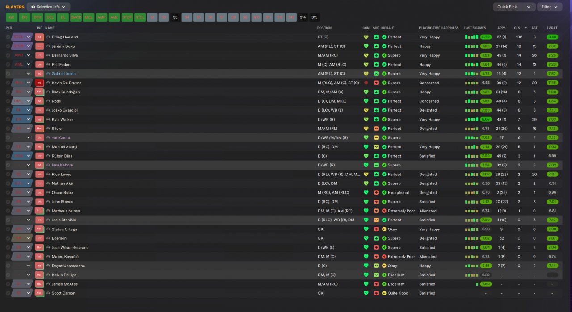Open Issa Kaboré player profile link
The width and height of the screenshot is (572, 312).
[62, 165]
